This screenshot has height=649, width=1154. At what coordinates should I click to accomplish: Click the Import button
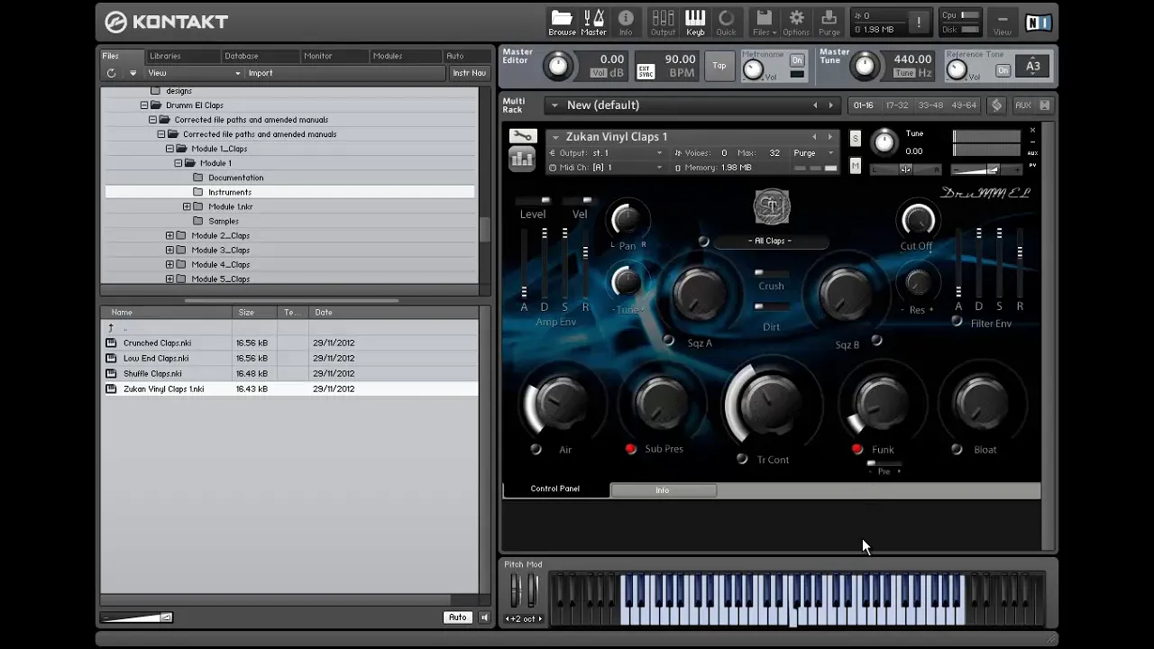(x=261, y=73)
